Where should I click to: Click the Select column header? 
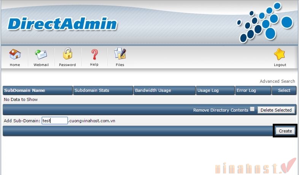[284, 90]
